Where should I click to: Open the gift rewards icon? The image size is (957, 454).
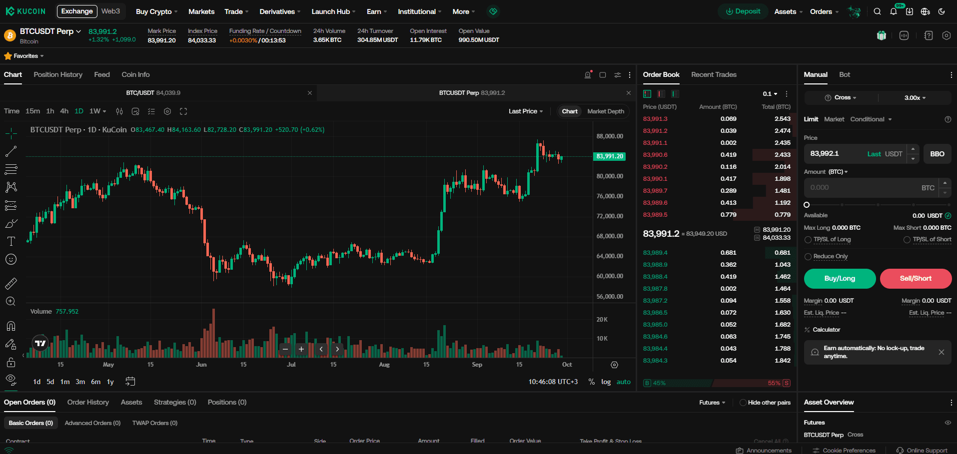882,35
